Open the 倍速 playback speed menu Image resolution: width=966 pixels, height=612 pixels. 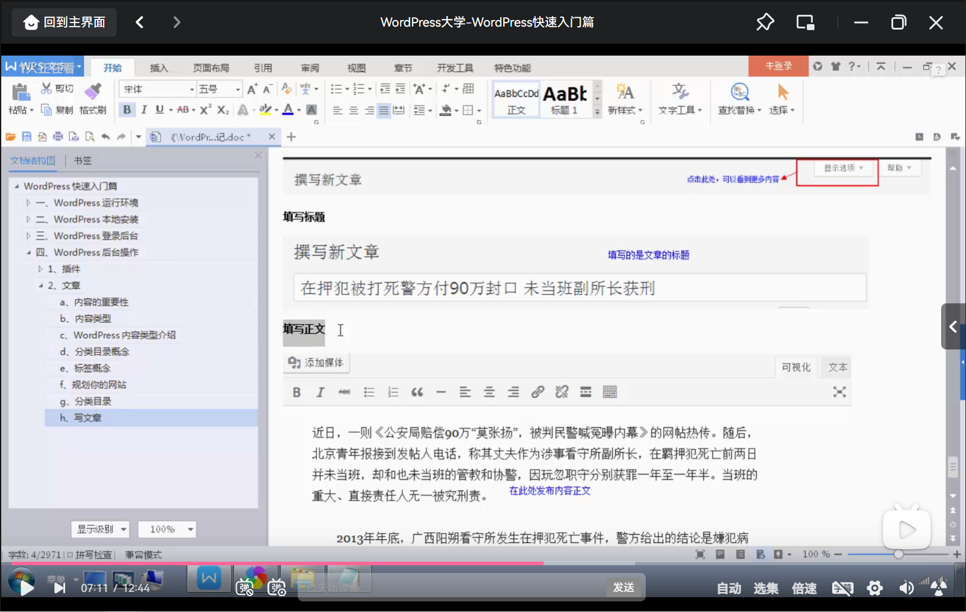point(804,588)
